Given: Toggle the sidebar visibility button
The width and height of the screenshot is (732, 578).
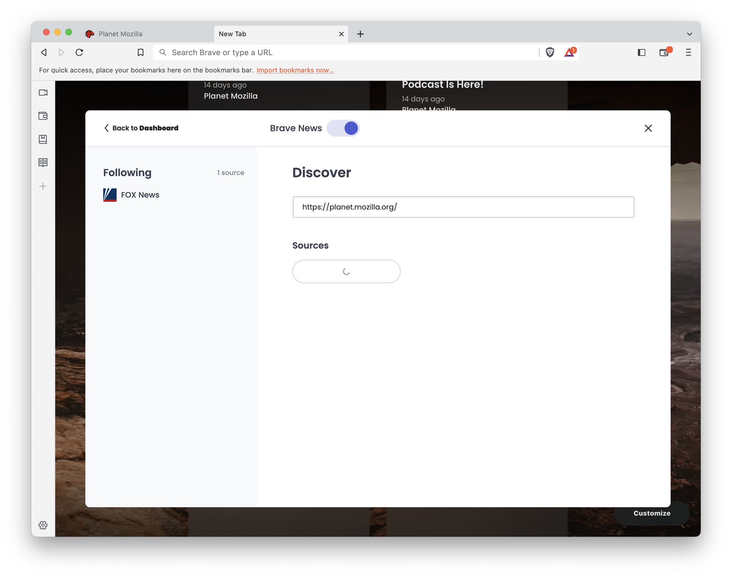Looking at the screenshot, I should [641, 52].
